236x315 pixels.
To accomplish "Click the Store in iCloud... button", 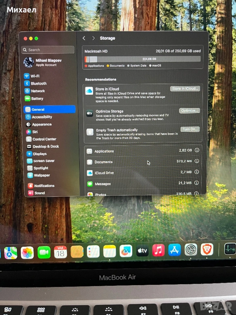I will click(x=185, y=89).
